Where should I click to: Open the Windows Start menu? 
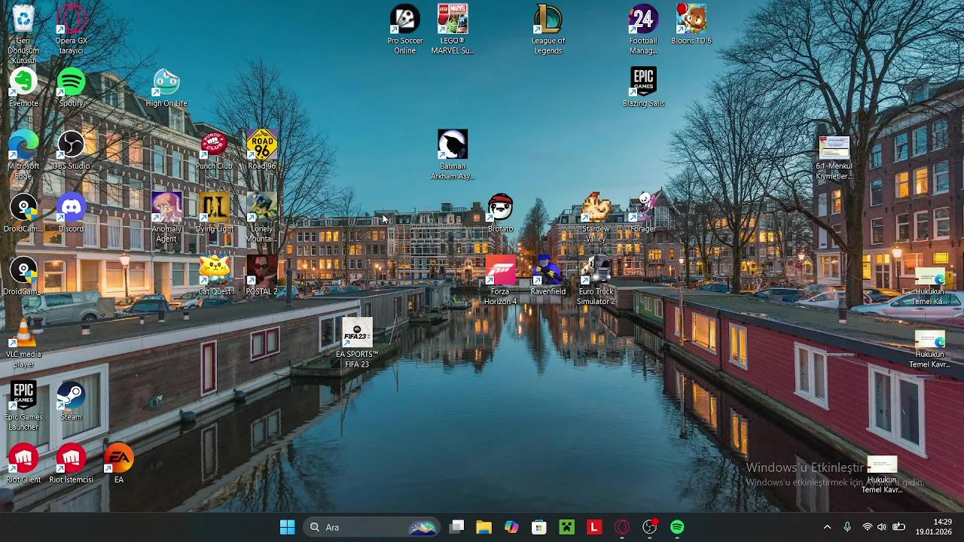pos(287,527)
